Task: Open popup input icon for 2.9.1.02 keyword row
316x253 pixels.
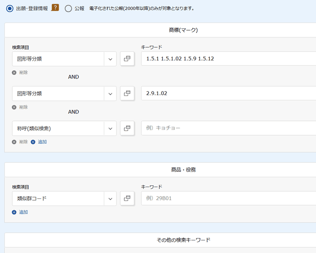Action: (127, 93)
